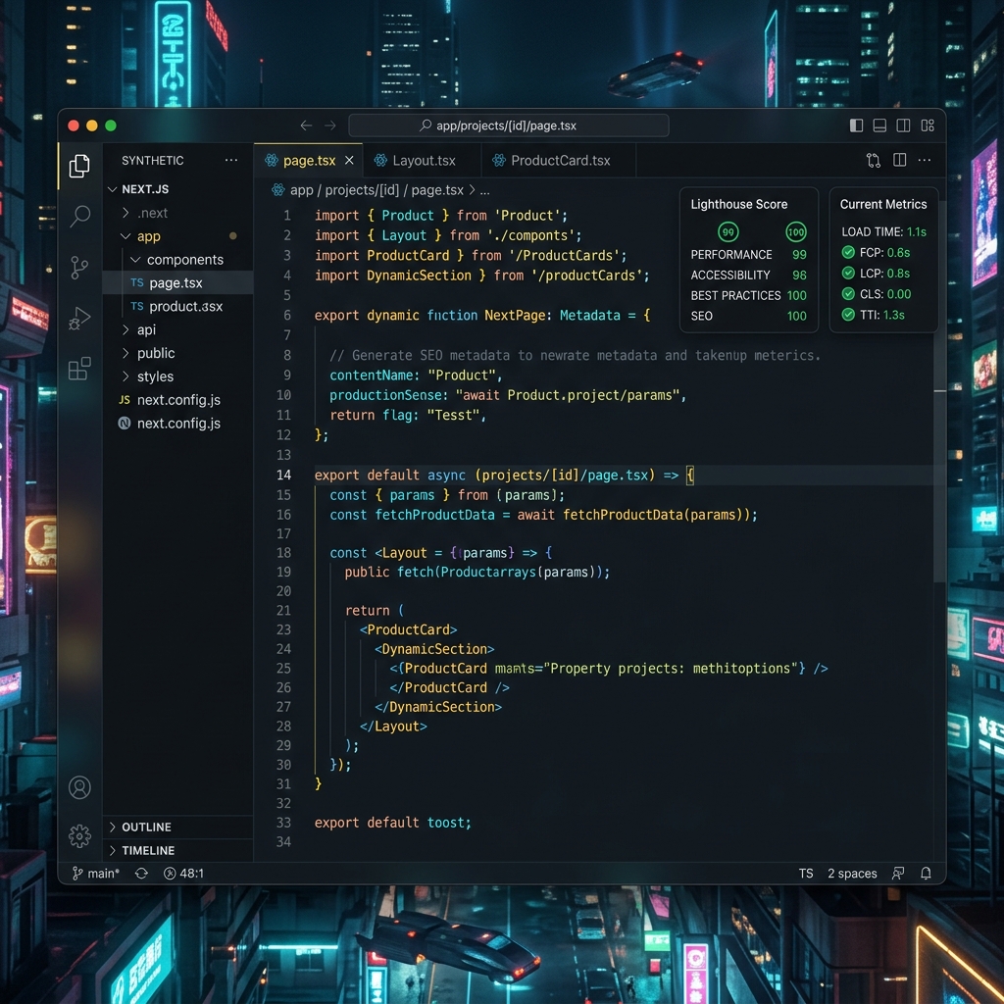Screen dimensions: 1004x1004
Task: Switch to the page.tsx tab
Action: pos(308,160)
